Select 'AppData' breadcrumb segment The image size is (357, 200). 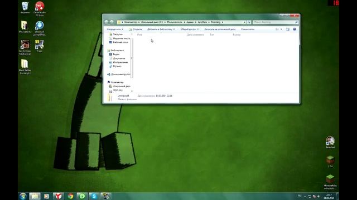pyautogui.click(x=202, y=22)
